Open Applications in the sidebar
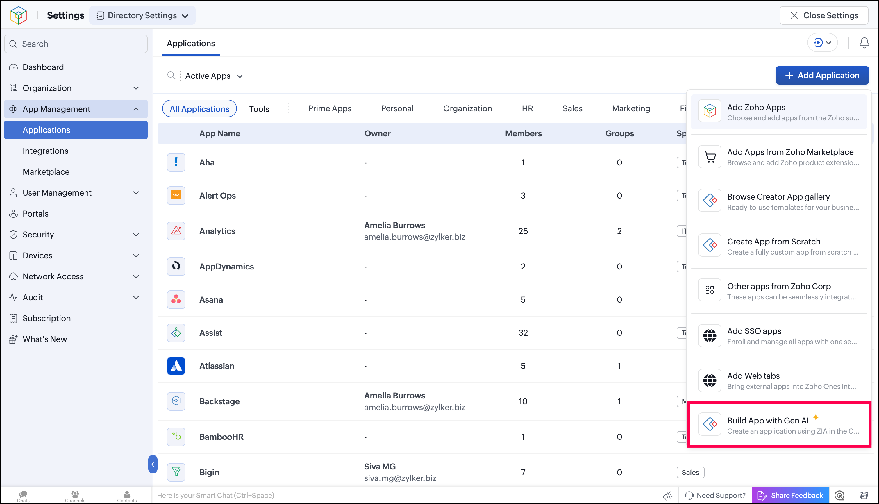 pyautogui.click(x=76, y=130)
